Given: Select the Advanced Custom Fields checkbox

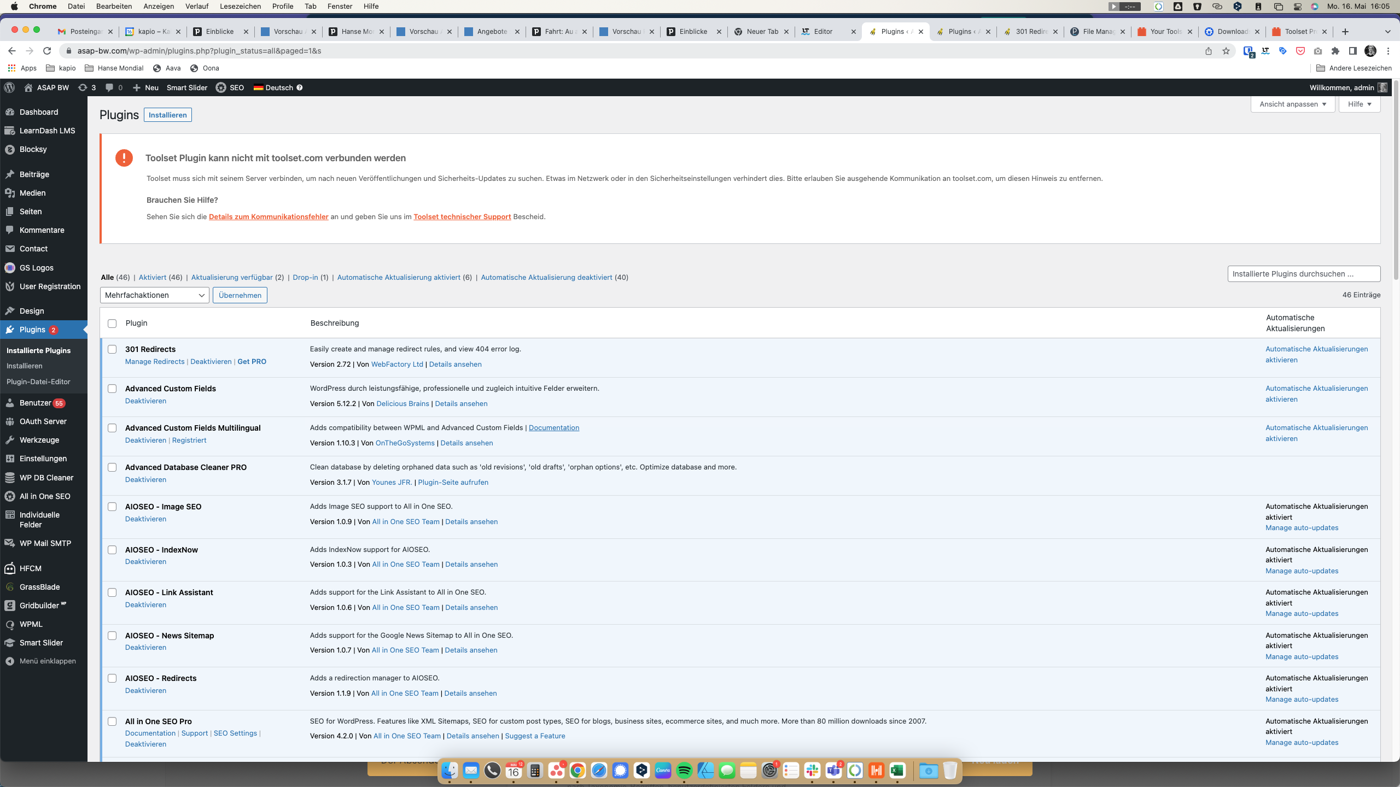Looking at the screenshot, I should [112, 389].
